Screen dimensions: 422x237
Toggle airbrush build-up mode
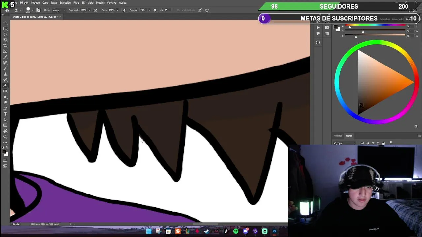click(124, 10)
